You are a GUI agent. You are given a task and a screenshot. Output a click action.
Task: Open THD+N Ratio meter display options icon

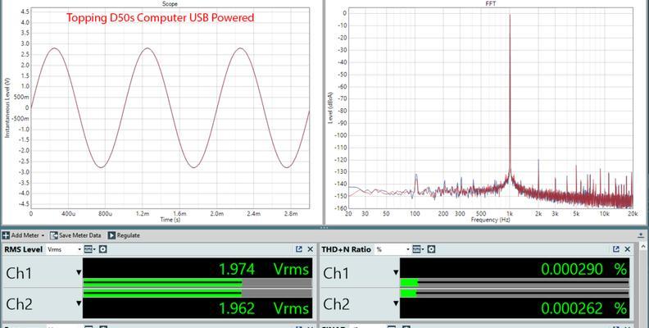click(x=418, y=249)
